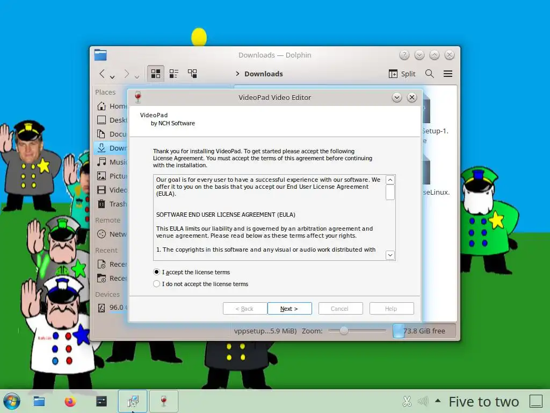Cancel the VideoPad installation
The height and width of the screenshot is (413, 550).
pyautogui.click(x=340, y=309)
